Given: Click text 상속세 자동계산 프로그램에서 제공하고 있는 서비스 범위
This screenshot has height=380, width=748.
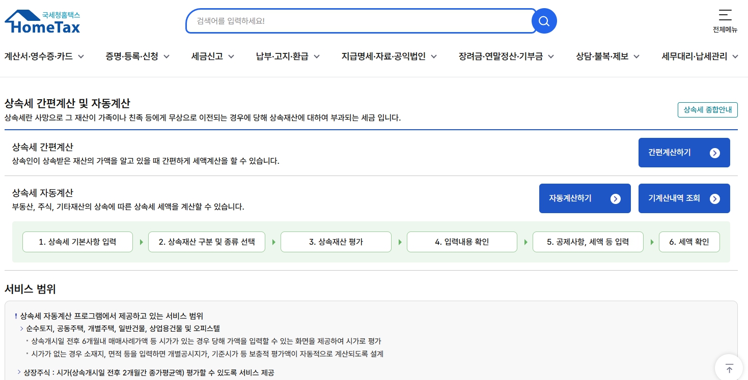Looking at the screenshot, I should [112, 316].
